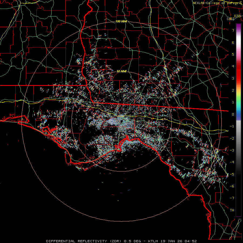
Task: Click the "6" tick label on the color scale
Action: click(233, 42)
